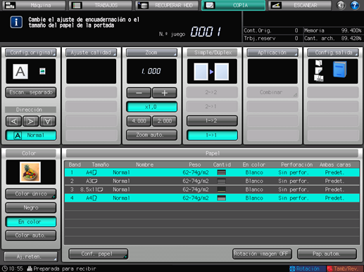Image resolution: width=364 pixels, height=272 pixels.
Task: Click the fruit color preview thumbnail
Action: pos(30,172)
